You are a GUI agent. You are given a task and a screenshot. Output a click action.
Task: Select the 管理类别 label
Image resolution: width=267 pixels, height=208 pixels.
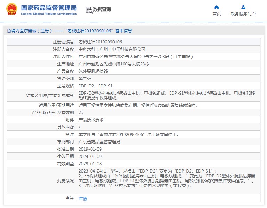[65, 78]
